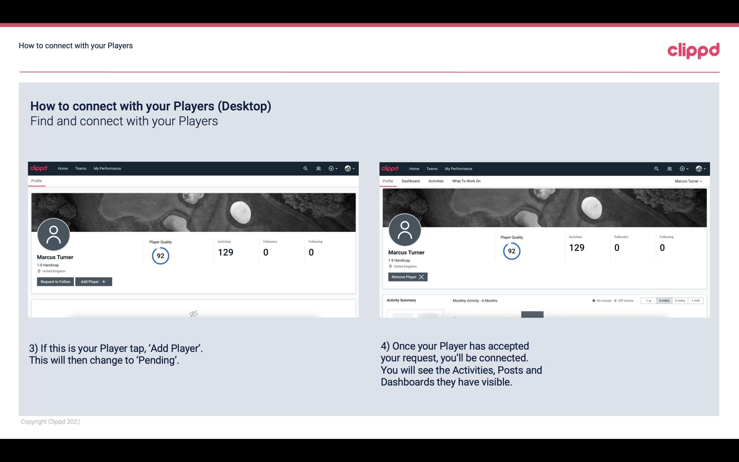Click the search icon in right navbar
The height and width of the screenshot is (462, 739).
[656, 168]
